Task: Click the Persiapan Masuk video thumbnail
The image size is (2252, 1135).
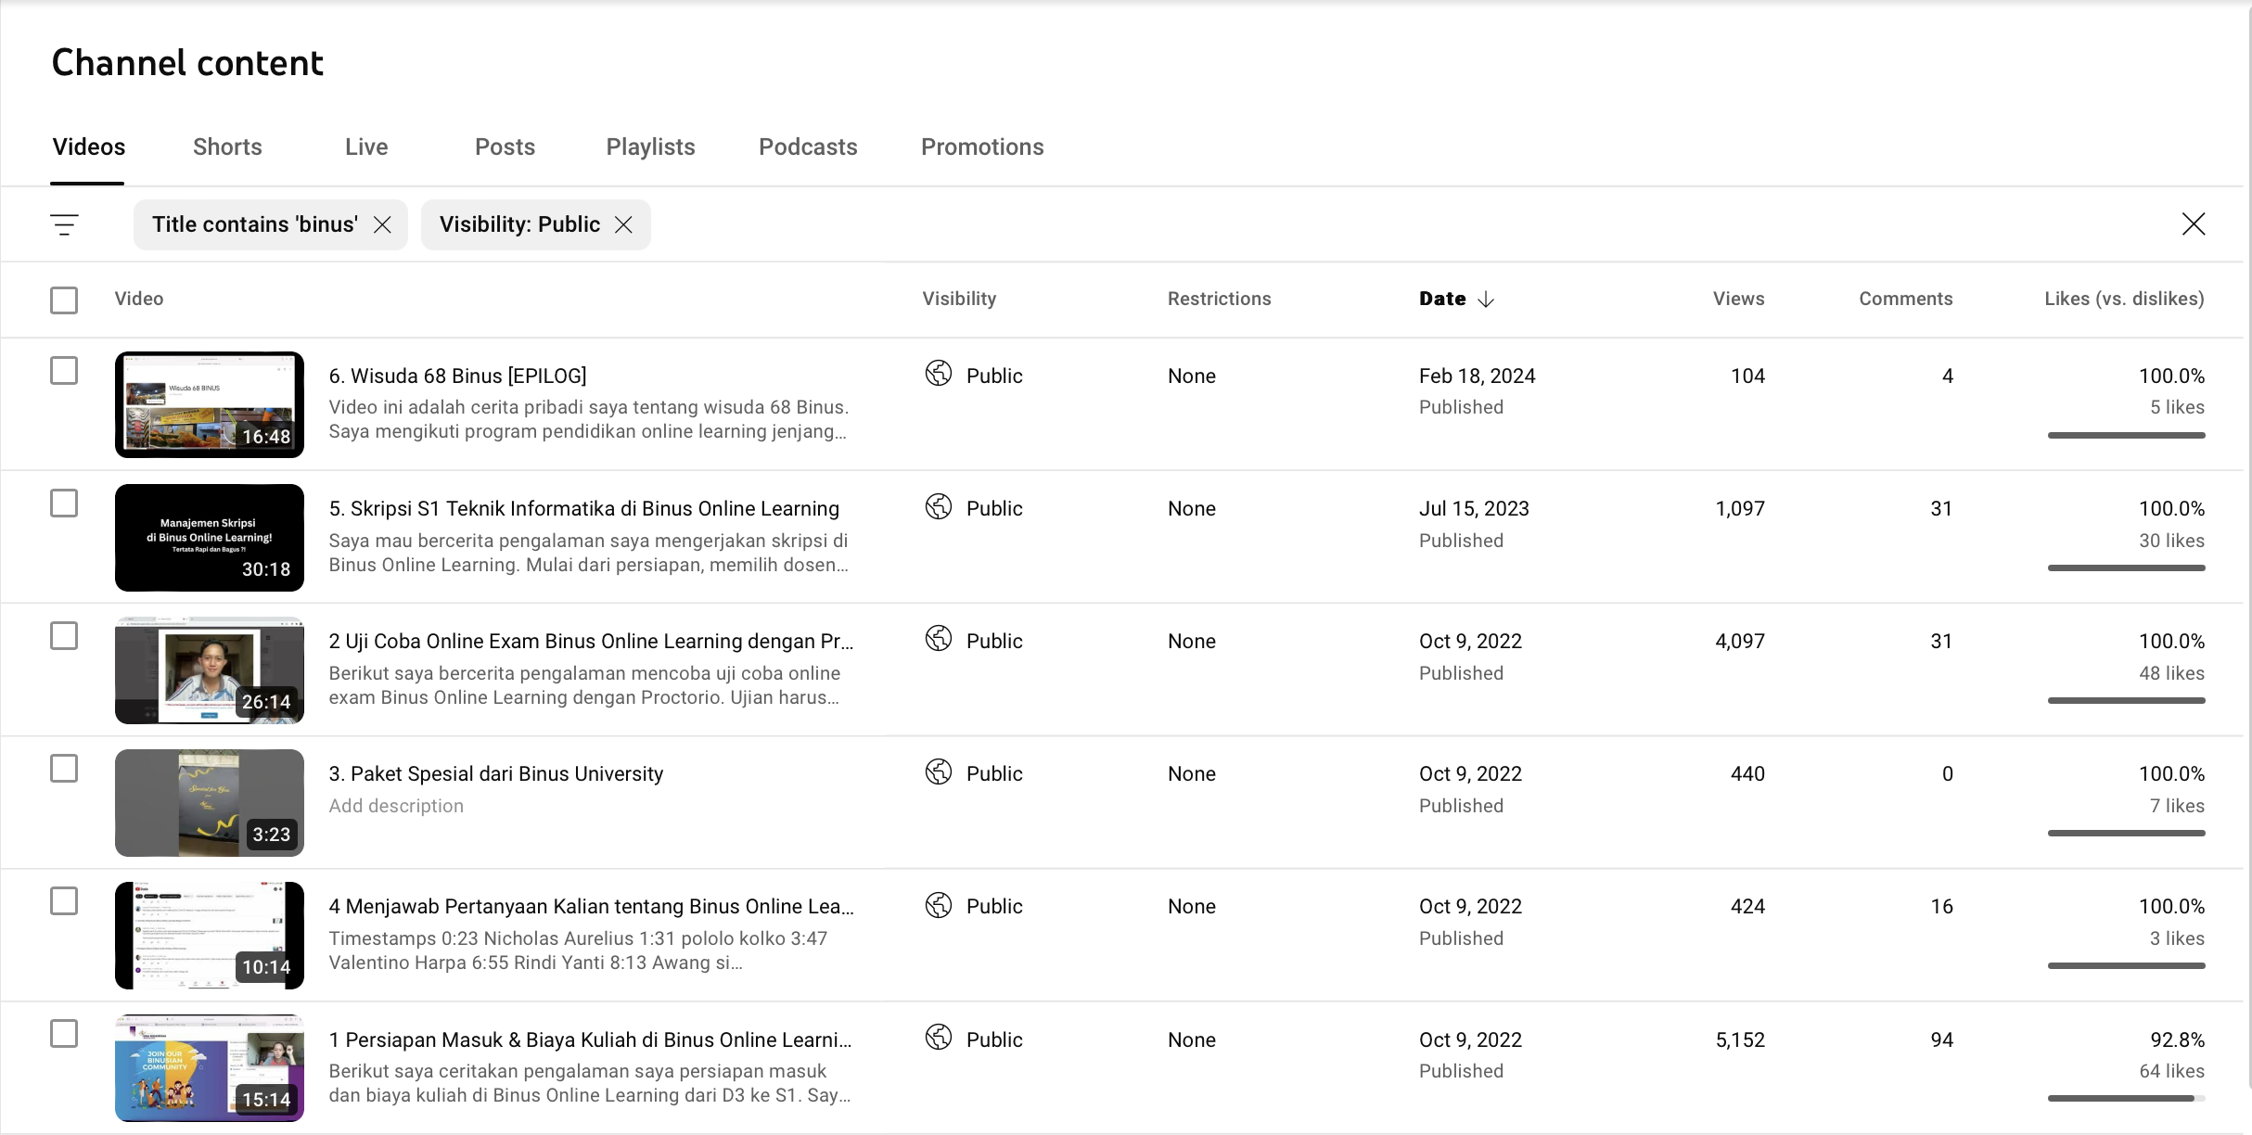Action: pos(209,1067)
